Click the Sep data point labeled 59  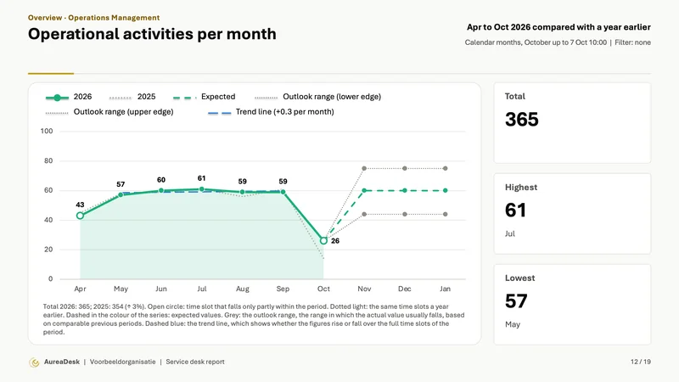(283, 192)
